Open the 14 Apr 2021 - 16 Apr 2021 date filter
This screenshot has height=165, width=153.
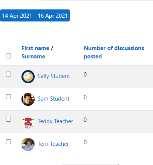(35, 15)
